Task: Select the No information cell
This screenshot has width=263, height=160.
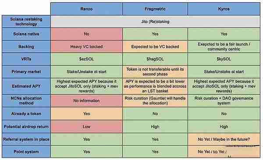Action: [x=86, y=101]
